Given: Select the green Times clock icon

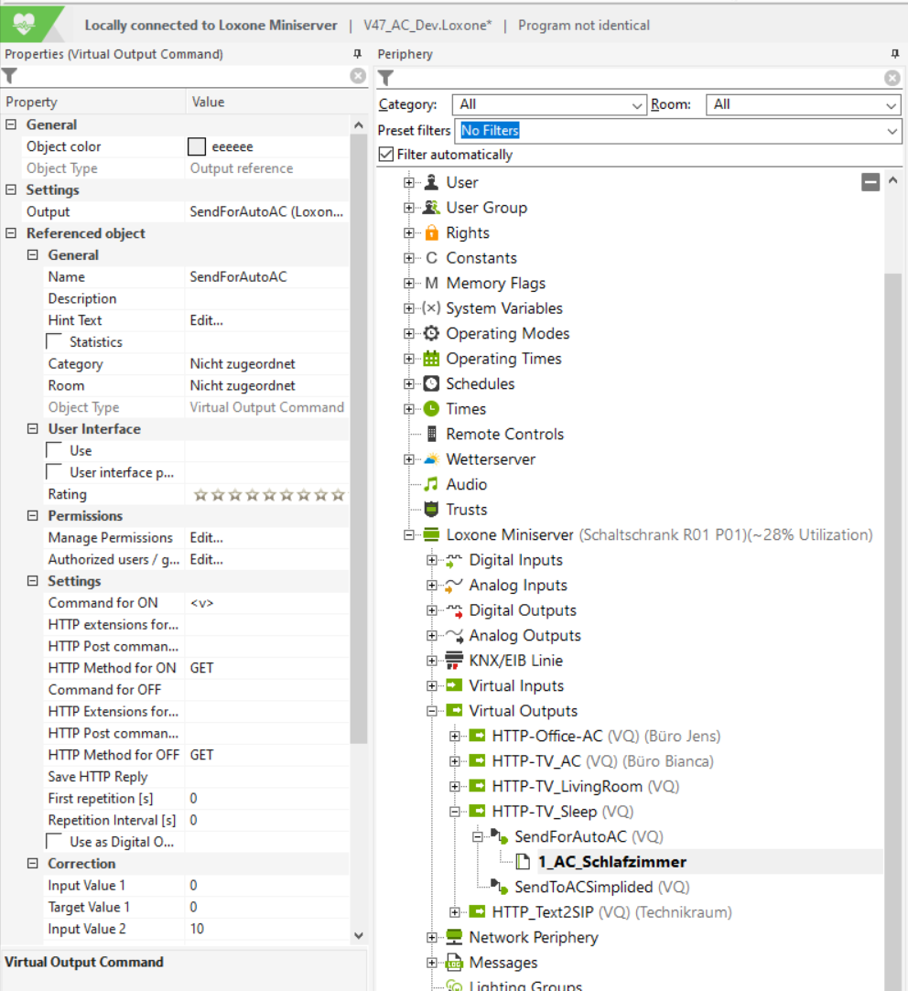Looking at the screenshot, I should coord(431,409).
